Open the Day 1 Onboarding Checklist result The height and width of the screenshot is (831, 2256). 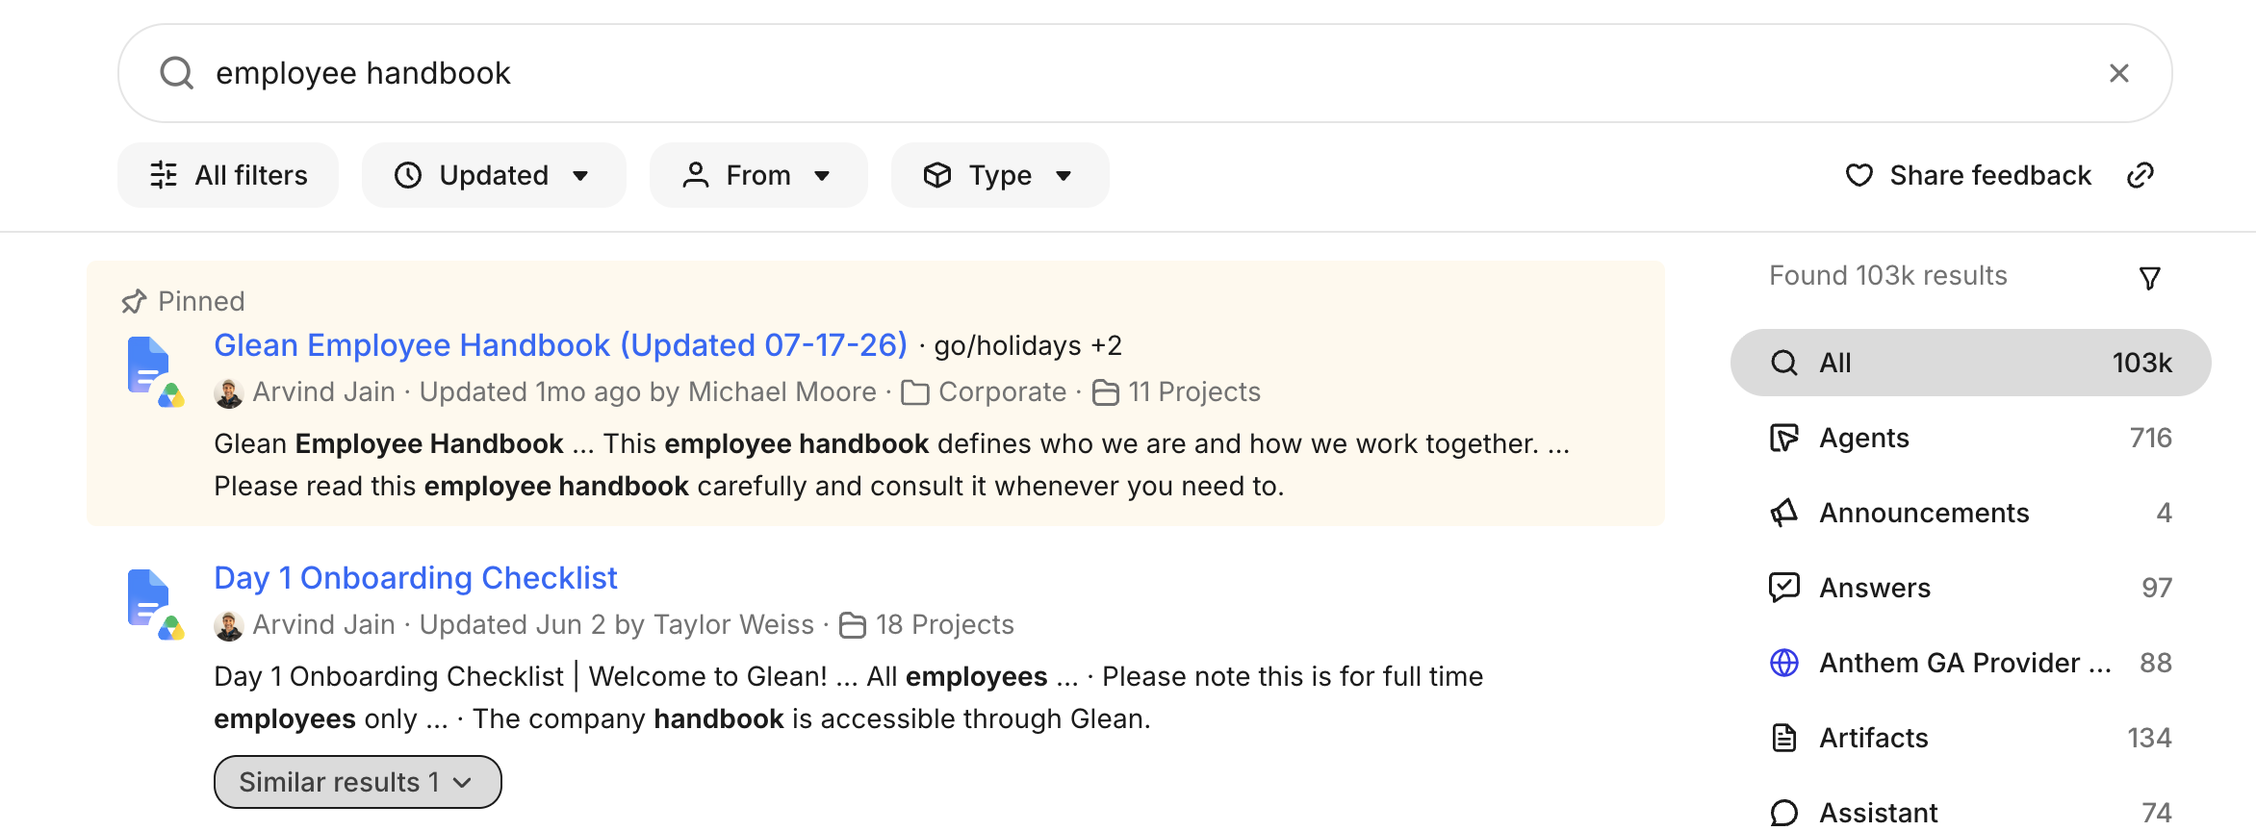pos(416,577)
